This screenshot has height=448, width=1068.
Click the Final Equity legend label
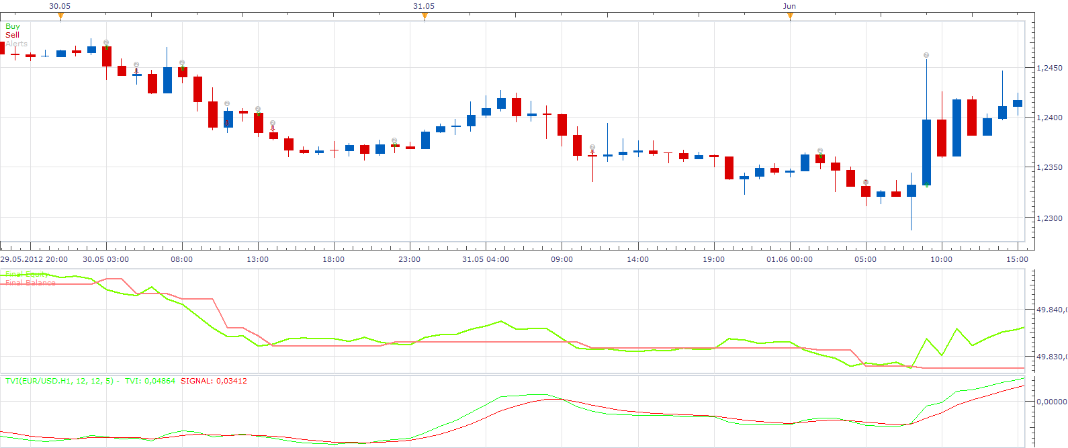[x=27, y=274]
